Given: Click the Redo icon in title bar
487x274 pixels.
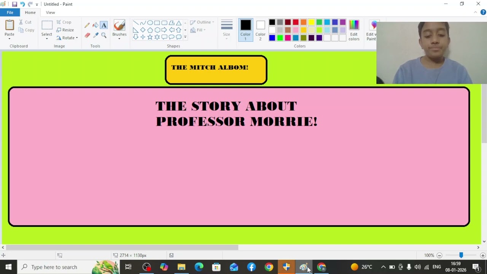Looking at the screenshot, I should [x=30, y=4].
